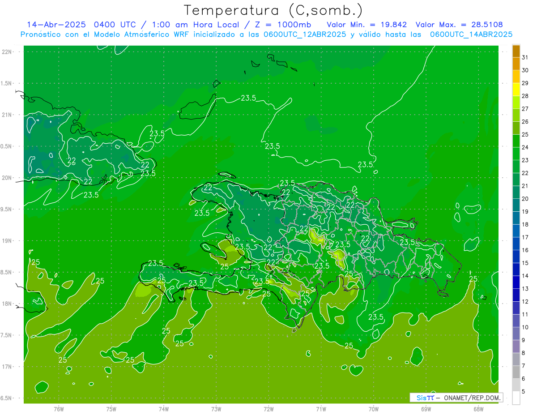This screenshot has width=537, height=415.
Task: Click "1:00 am Hora Local" text
Action: tap(196, 24)
